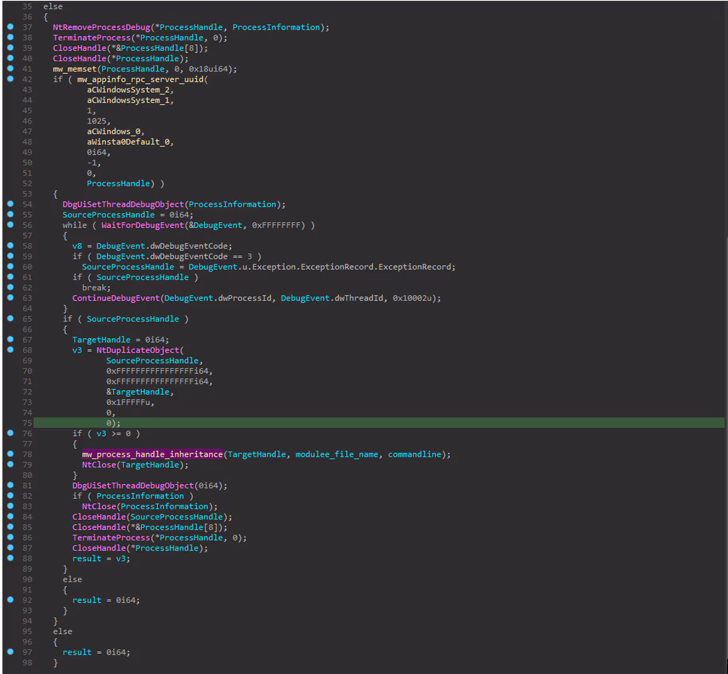Select the highlighted mw_process_handle_inheritance function name

point(152,454)
